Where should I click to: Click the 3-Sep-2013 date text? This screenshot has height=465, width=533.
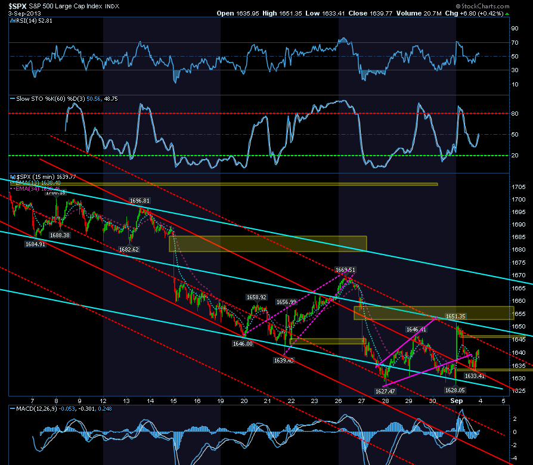click(24, 14)
